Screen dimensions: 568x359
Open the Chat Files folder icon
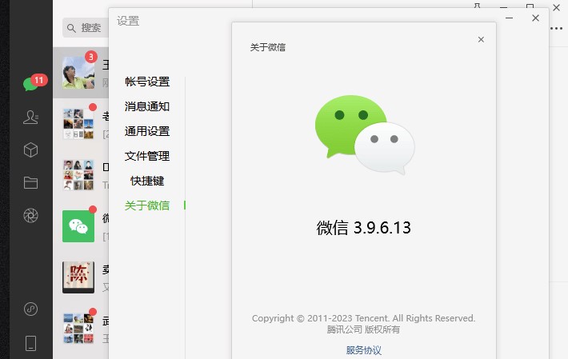[30, 182]
